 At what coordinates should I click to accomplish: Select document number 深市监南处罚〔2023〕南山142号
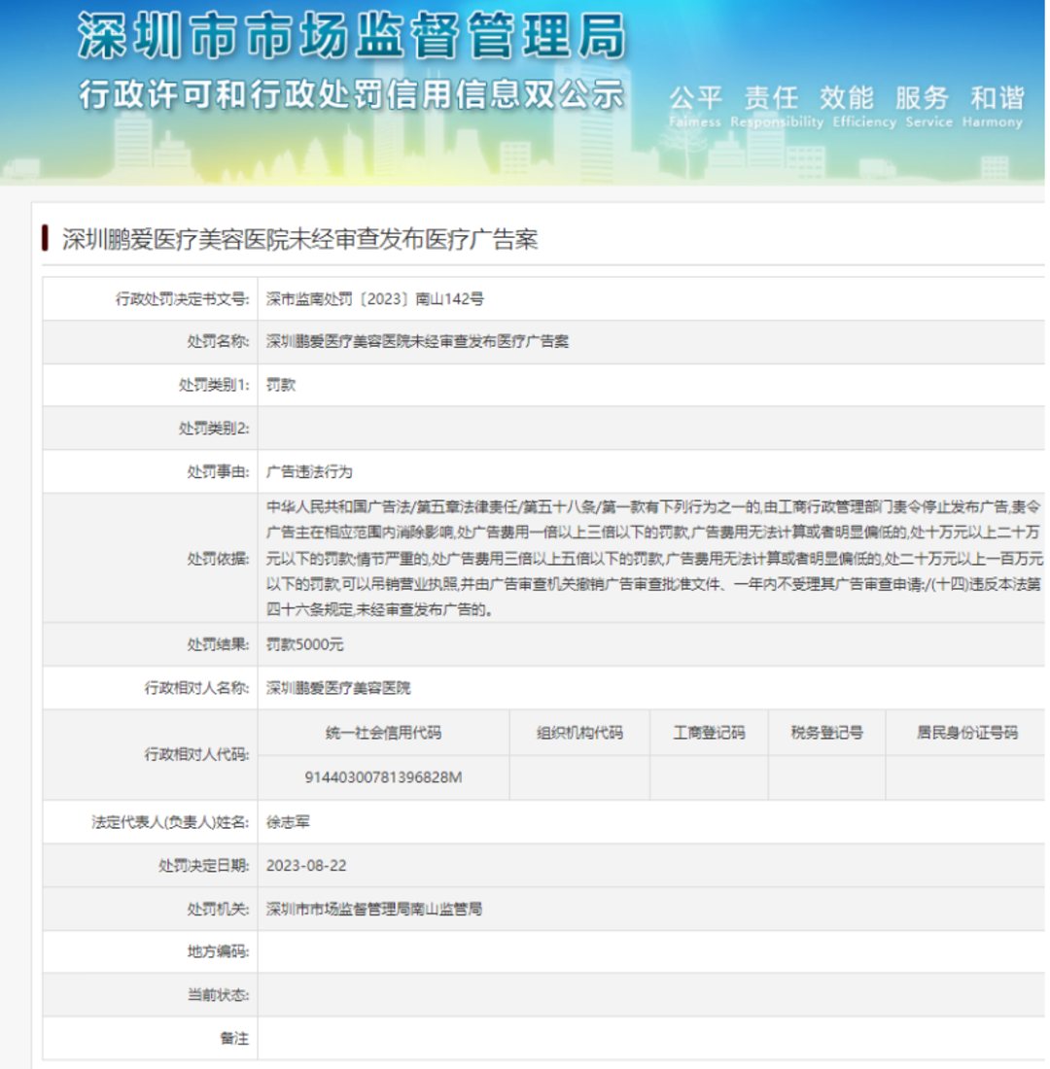click(x=375, y=298)
